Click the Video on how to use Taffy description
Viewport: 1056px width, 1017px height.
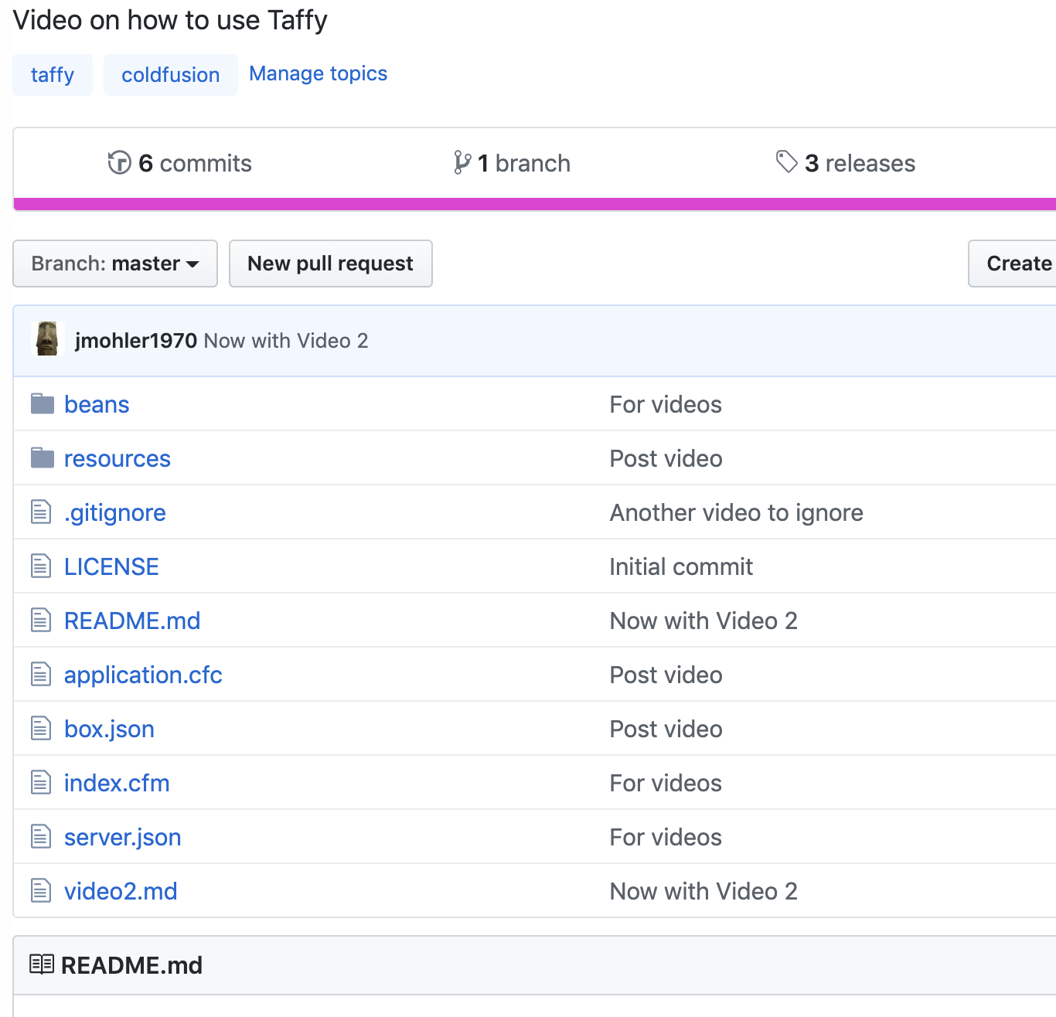coord(170,19)
